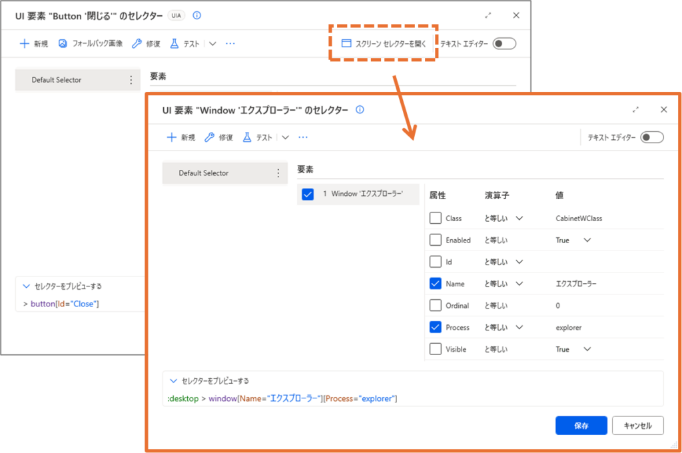Uncheck the Process attribute checkbox
682x453 pixels.
point(436,327)
